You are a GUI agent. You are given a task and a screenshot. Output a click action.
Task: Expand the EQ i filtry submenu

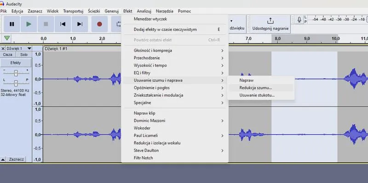click(x=175, y=73)
